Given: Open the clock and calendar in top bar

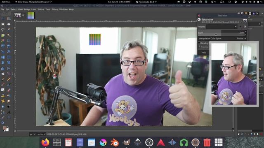Looking at the screenshot, I should coord(119,2).
